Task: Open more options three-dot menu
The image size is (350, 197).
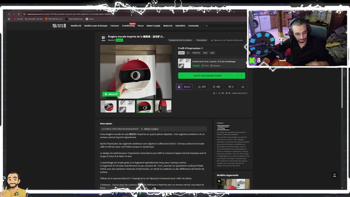Action: pos(246,40)
